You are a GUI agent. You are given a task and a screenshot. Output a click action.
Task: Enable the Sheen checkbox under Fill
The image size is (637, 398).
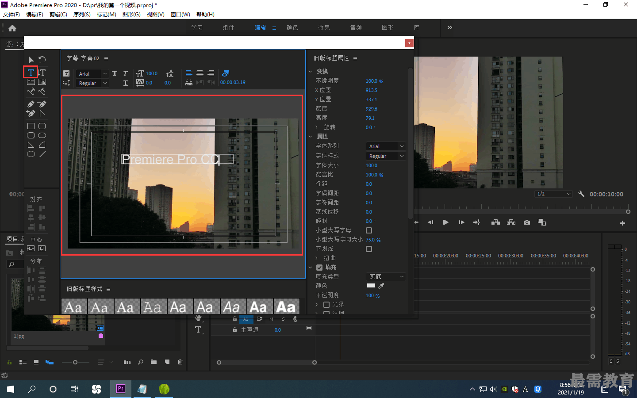click(326, 305)
